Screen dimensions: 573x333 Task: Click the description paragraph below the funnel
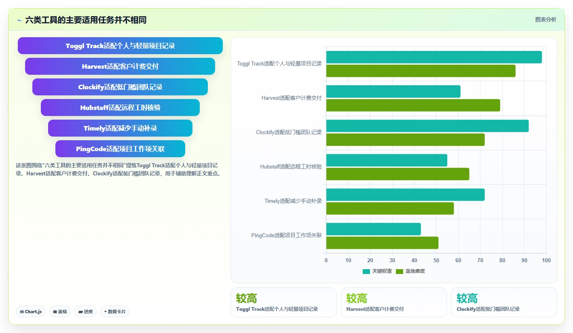[x=118, y=170]
